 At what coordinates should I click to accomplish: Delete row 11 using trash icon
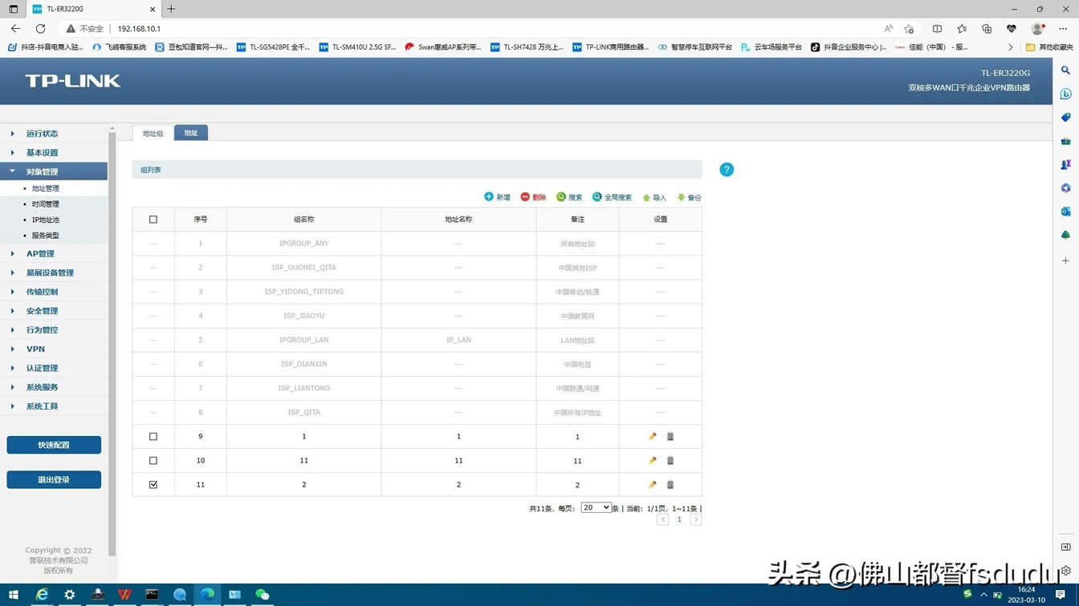[x=670, y=485]
